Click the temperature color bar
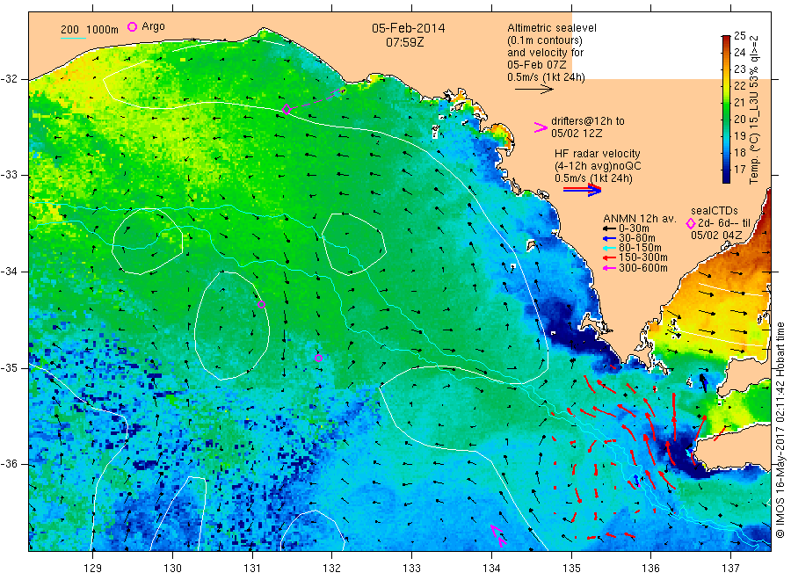 coord(726,109)
